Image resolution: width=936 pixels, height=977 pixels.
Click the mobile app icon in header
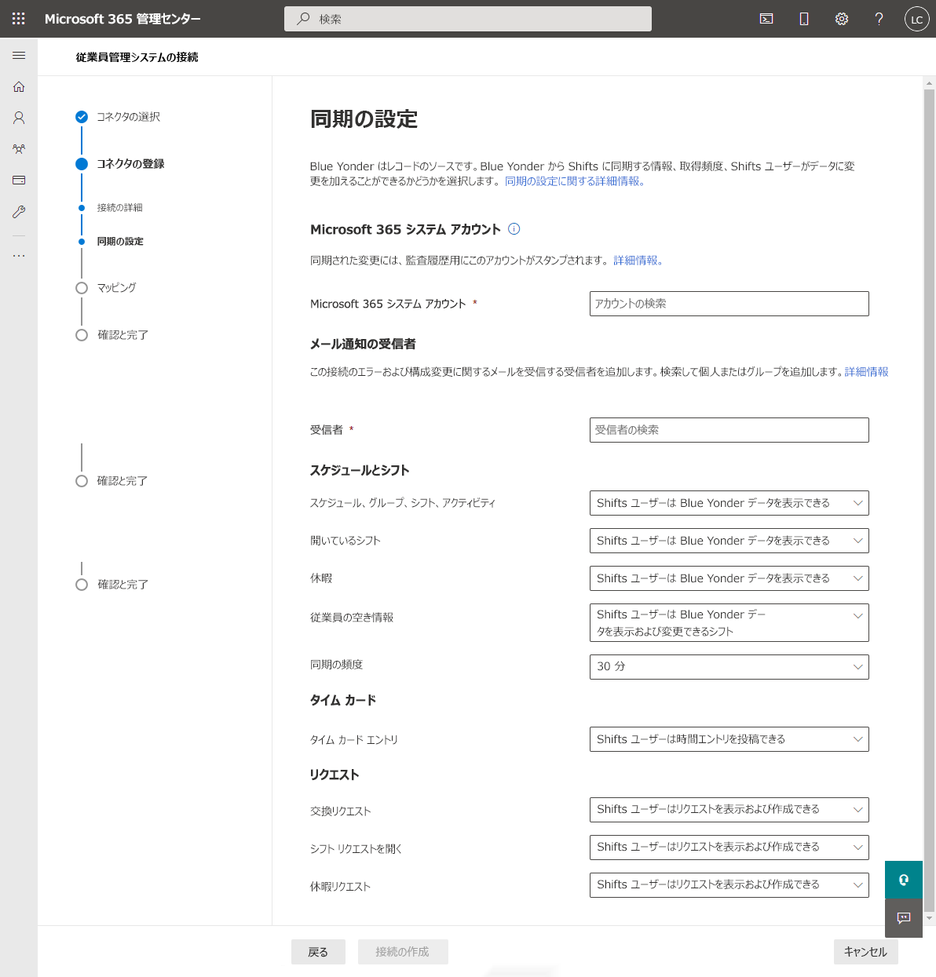coord(804,19)
